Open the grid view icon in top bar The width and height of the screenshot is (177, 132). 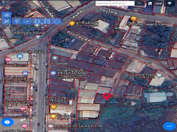(159, 3)
